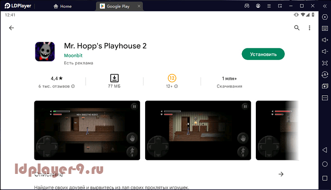331x190 pixels.
Task: Collapse the right sidebar with the double chevron
Action: (x=325, y=6)
